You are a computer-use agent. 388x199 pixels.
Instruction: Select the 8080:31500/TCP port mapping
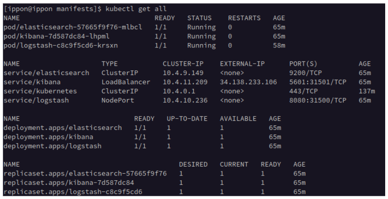pyautogui.click(x=318, y=99)
